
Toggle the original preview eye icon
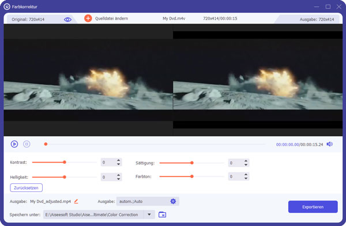(x=67, y=20)
